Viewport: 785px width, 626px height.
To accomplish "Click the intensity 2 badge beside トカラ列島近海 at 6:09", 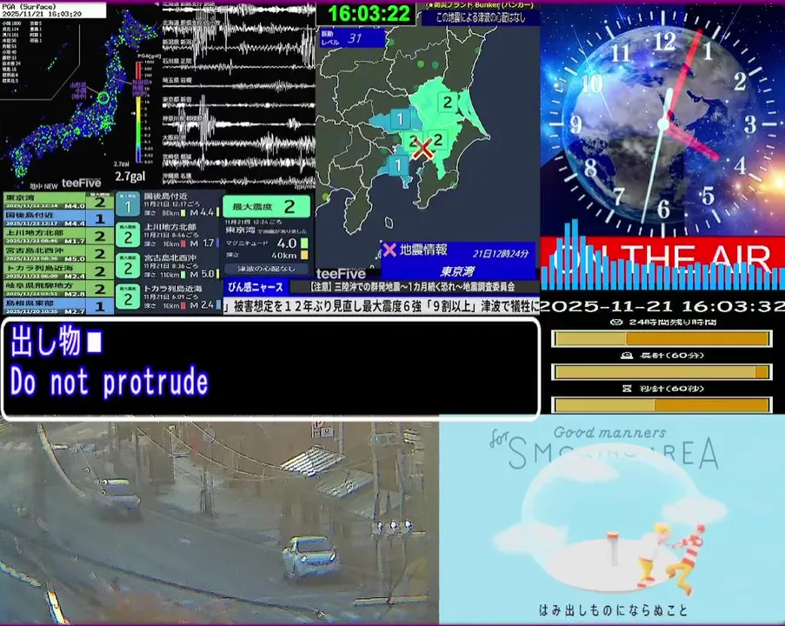I will point(128,297).
